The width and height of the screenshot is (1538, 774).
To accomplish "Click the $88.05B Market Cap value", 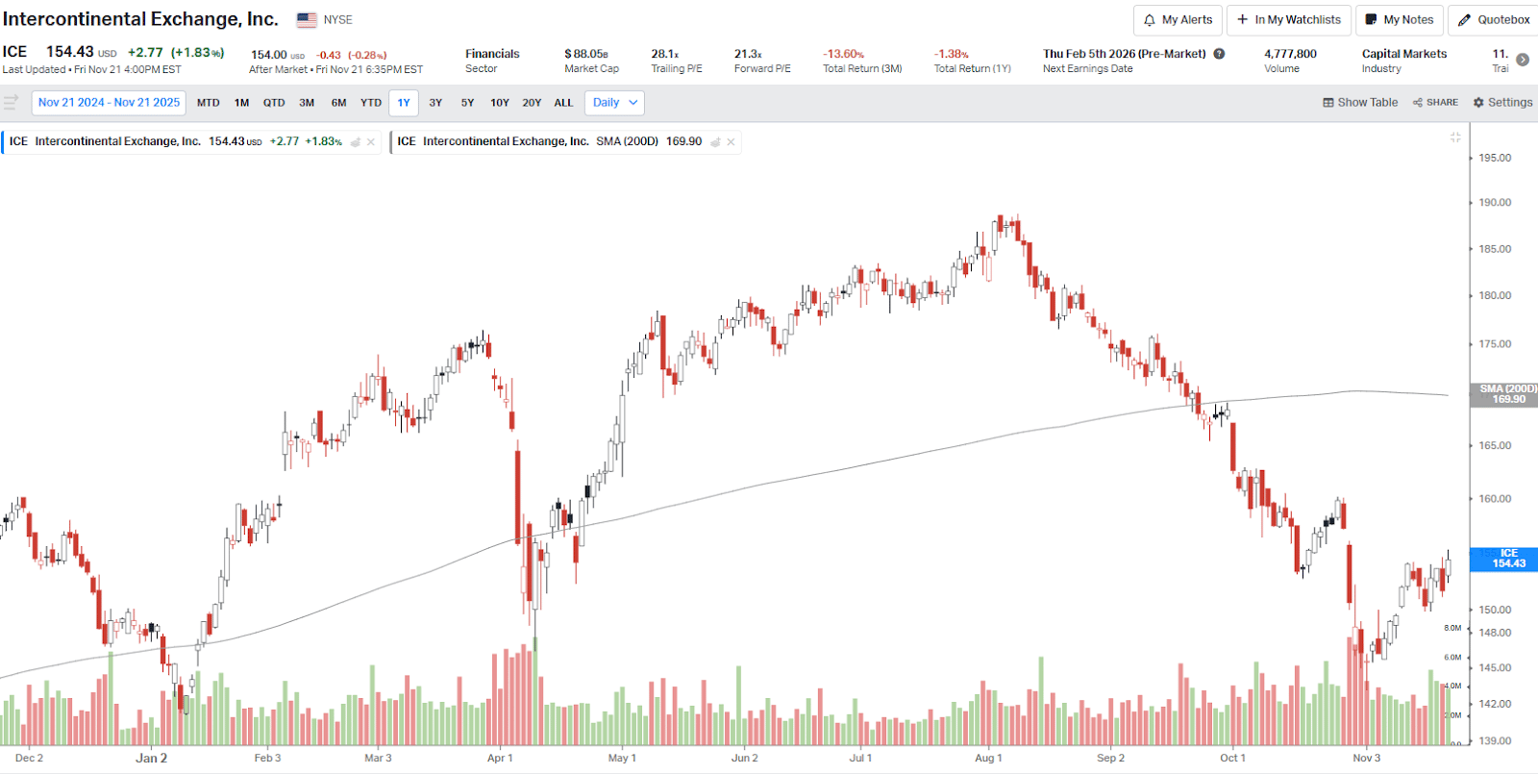I will (586, 54).
